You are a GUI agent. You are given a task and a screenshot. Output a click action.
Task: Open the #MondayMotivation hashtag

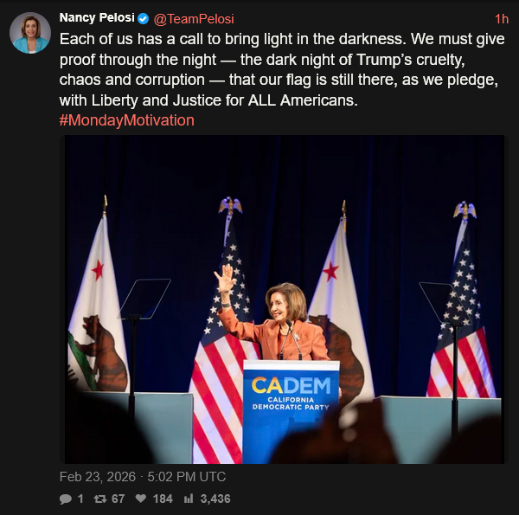click(x=126, y=120)
